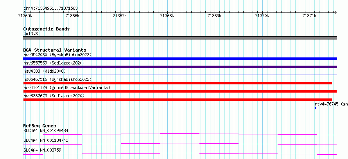348x159 pixels.
Task: Select the nsv6557569 purple variant bar
Action: pos(180,67)
